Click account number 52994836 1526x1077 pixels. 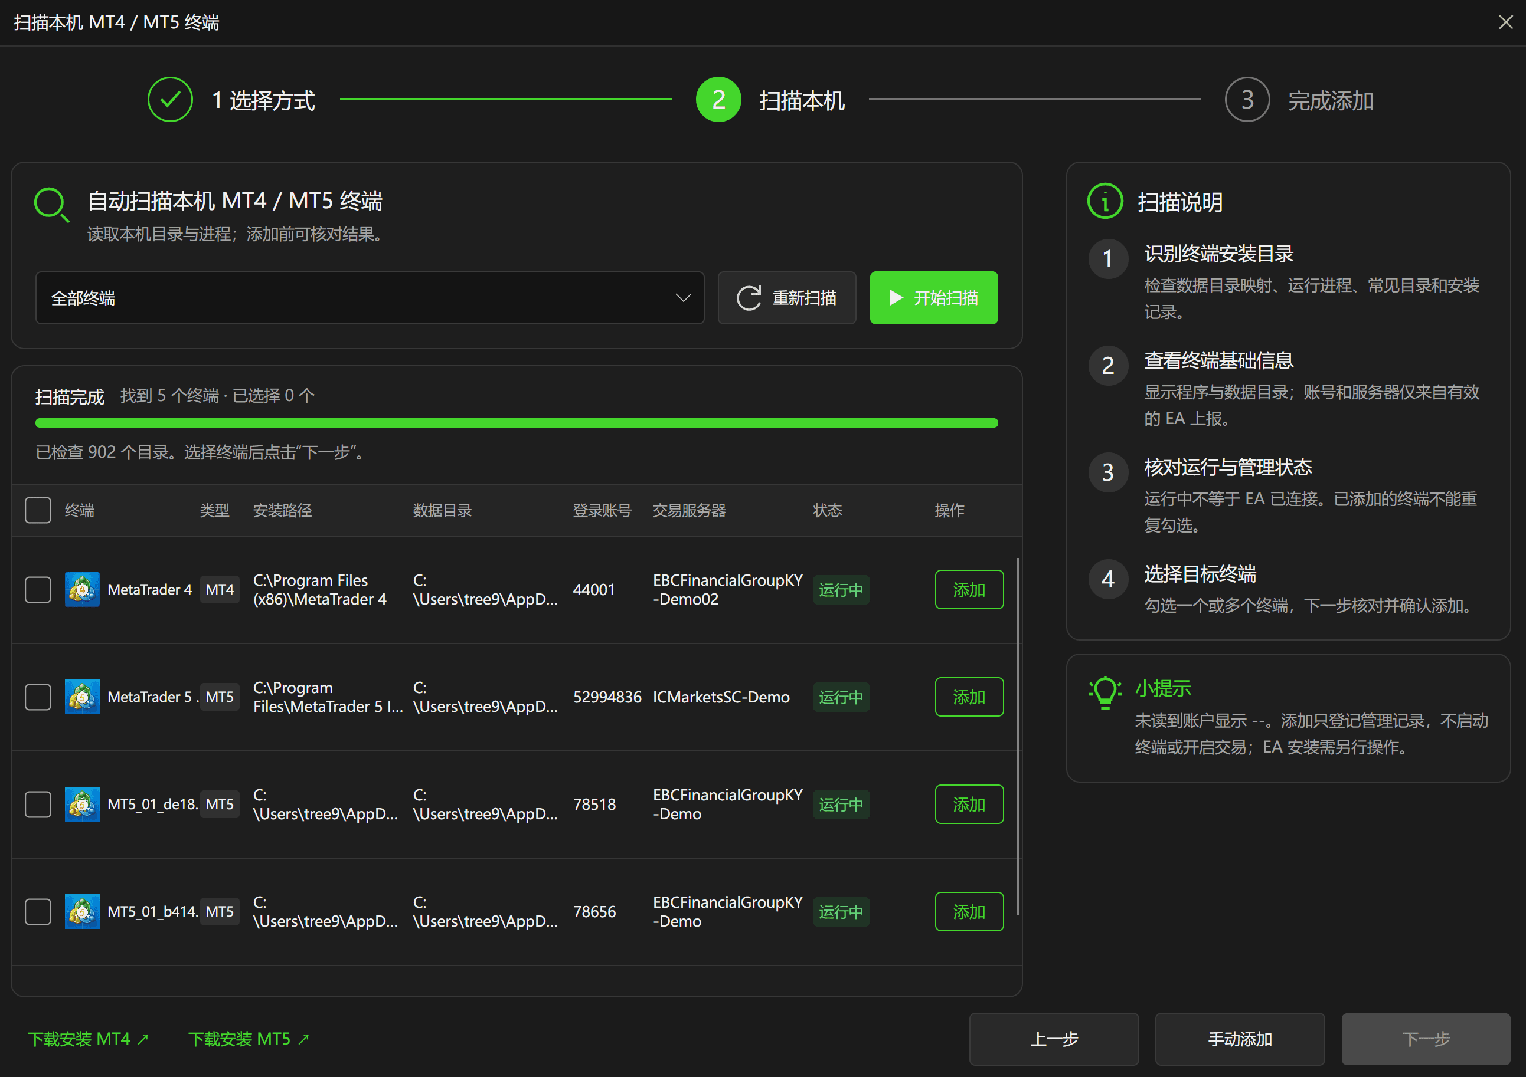pyautogui.click(x=607, y=697)
